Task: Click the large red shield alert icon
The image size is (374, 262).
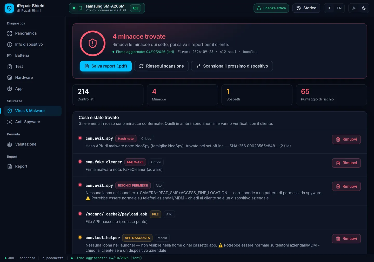Action: 92,43
